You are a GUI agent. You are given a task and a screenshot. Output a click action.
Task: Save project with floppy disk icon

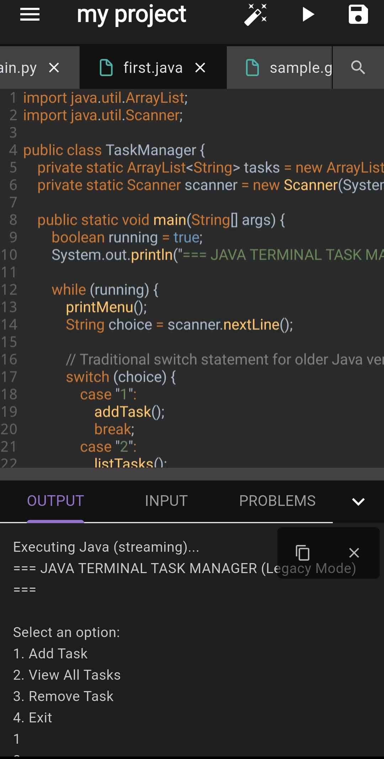click(x=358, y=15)
